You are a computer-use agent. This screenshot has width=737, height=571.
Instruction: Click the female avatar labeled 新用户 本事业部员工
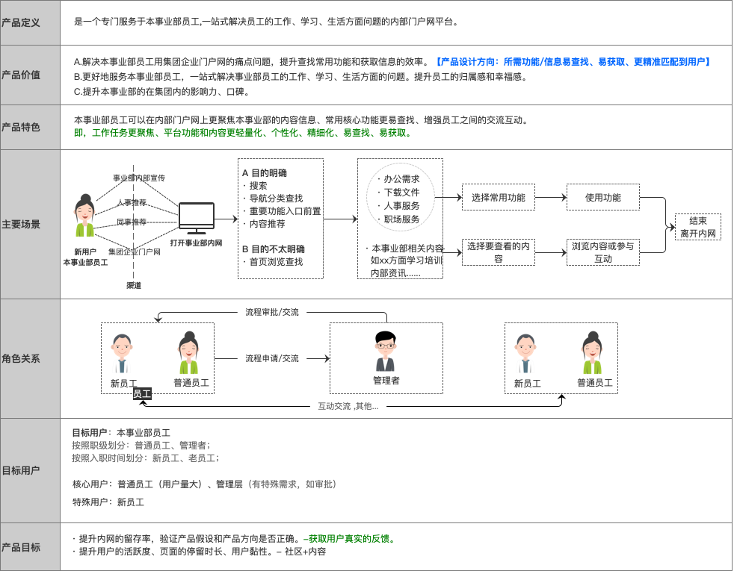85,216
